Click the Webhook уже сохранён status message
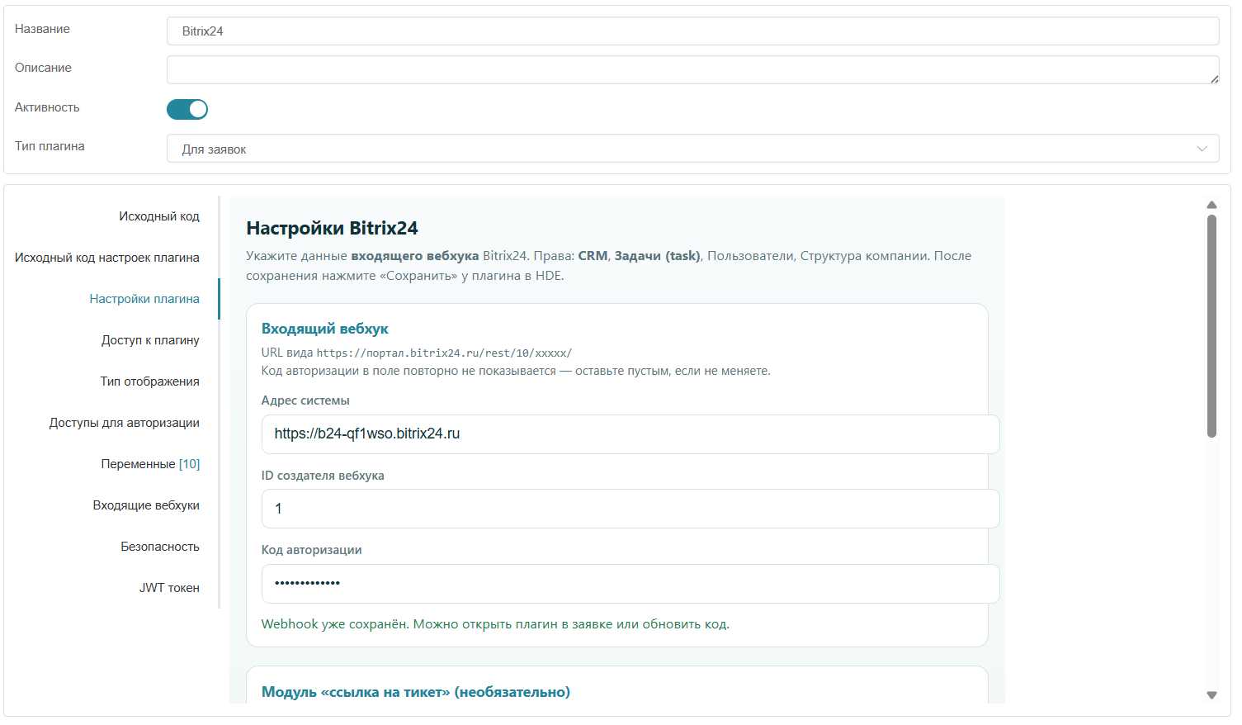This screenshot has width=1242, height=725. pos(495,624)
